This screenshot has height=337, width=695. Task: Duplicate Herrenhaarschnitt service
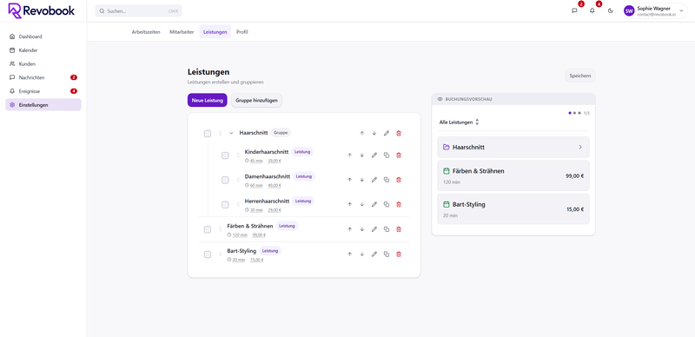(387, 204)
